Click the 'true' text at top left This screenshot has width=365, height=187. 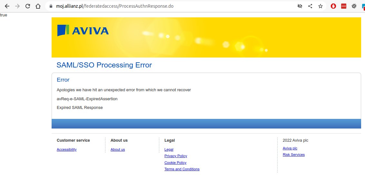(x=4, y=15)
